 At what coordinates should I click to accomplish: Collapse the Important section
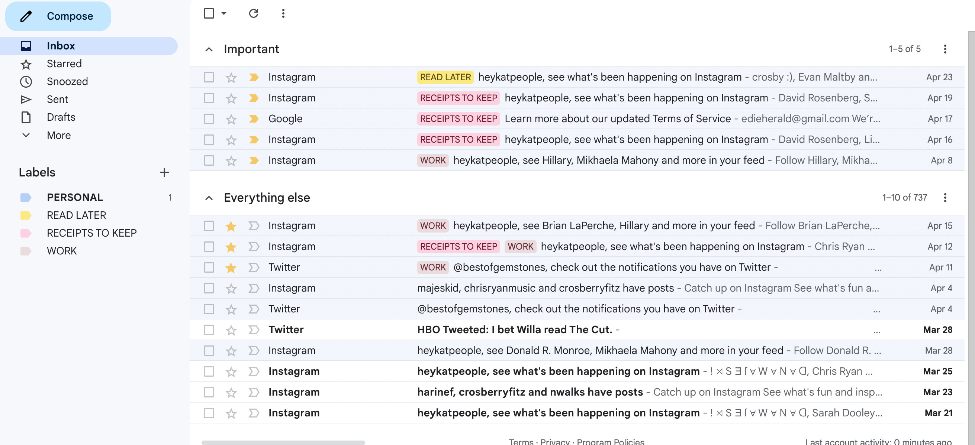coord(209,49)
